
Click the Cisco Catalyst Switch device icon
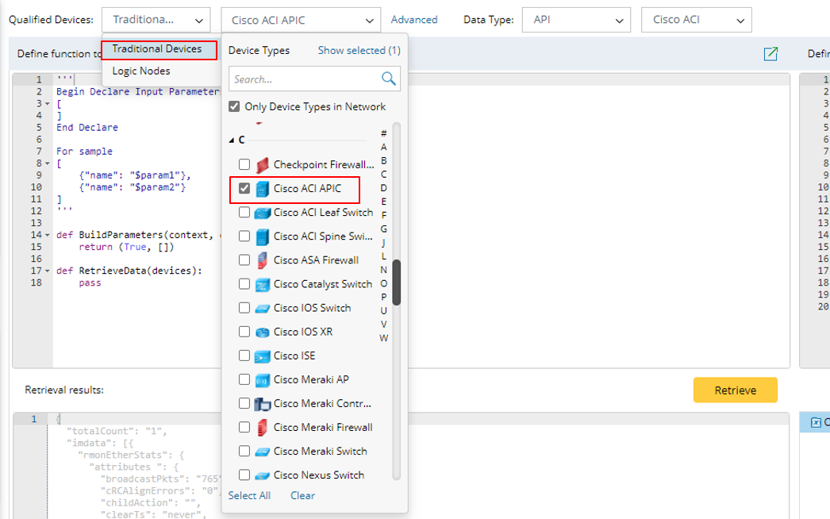tap(263, 284)
